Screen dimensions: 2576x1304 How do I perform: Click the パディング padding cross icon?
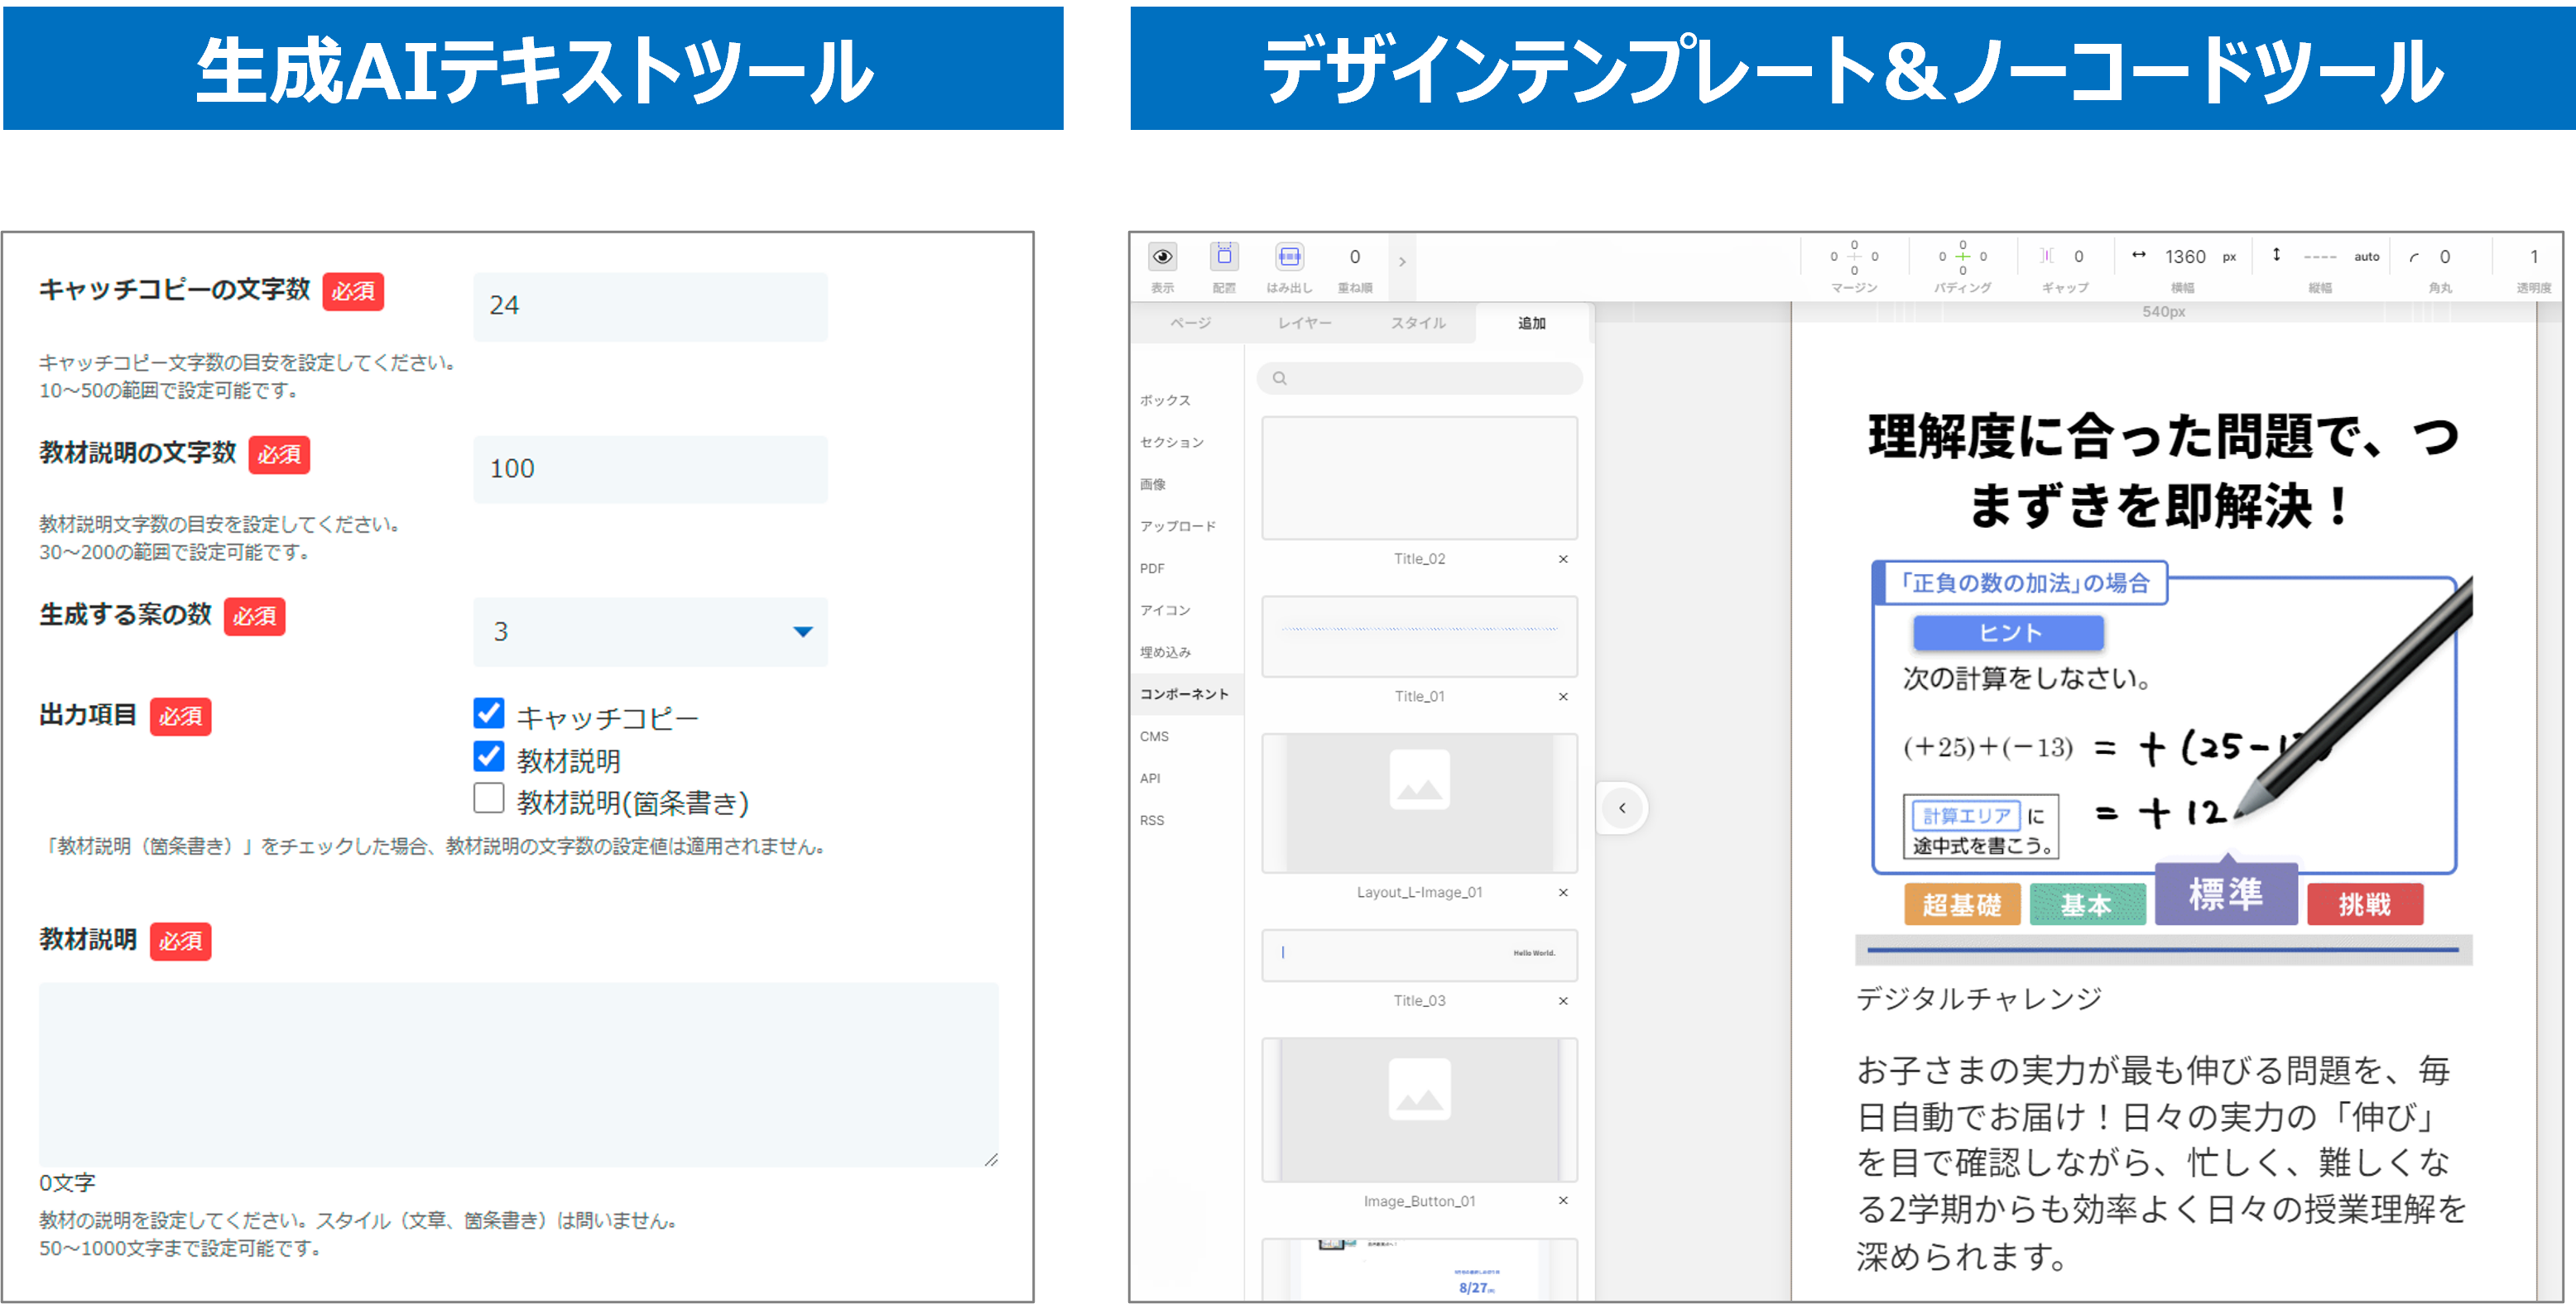(x=1962, y=256)
